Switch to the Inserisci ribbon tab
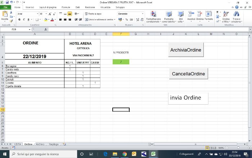This screenshot has height=158, width=252. tap(30, 8)
